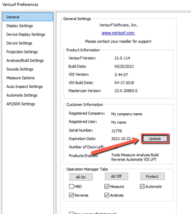
Task: Click 'Please contact your reseller for support' text
Action: (118, 42)
